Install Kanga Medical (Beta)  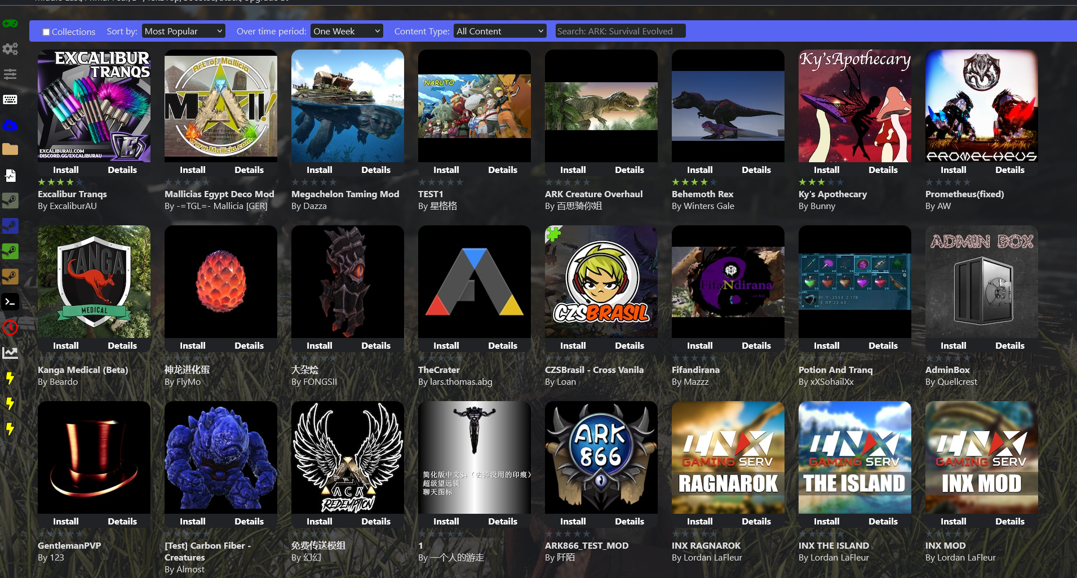(66, 345)
